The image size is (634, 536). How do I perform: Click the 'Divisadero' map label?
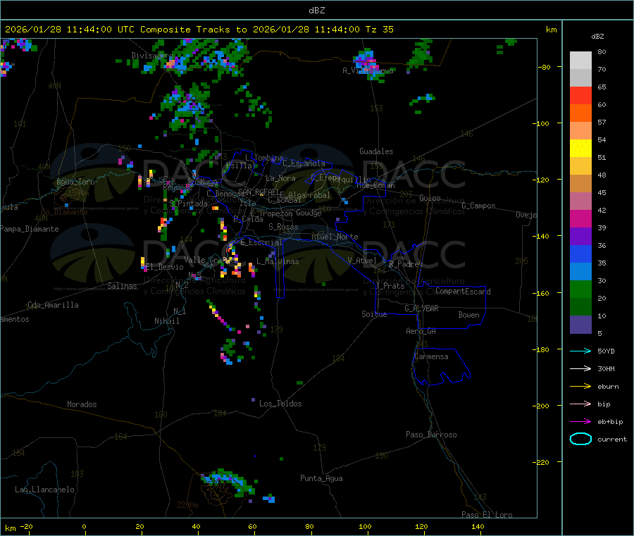152,56
